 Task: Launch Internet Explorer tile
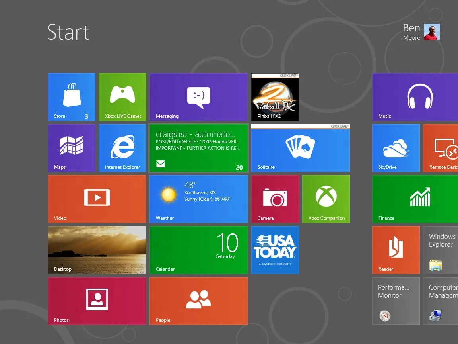[x=122, y=148]
